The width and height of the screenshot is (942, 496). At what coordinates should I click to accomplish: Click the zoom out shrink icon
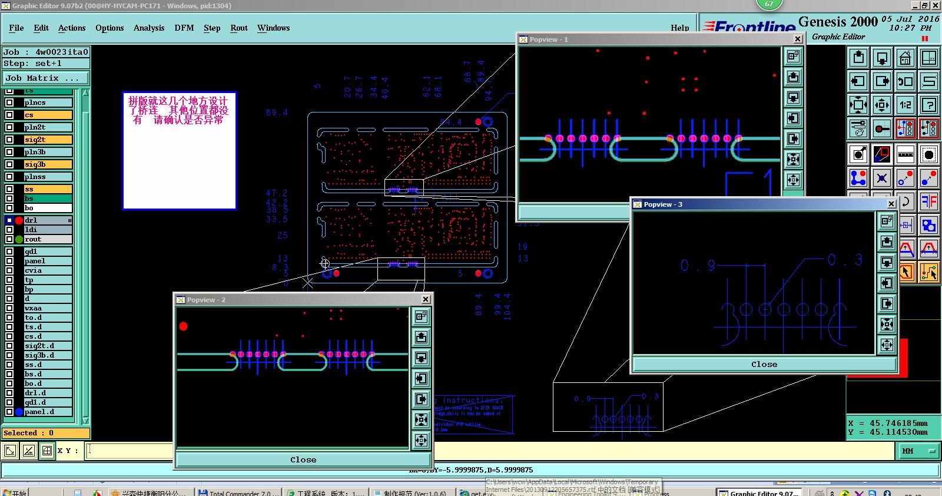point(882,105)
